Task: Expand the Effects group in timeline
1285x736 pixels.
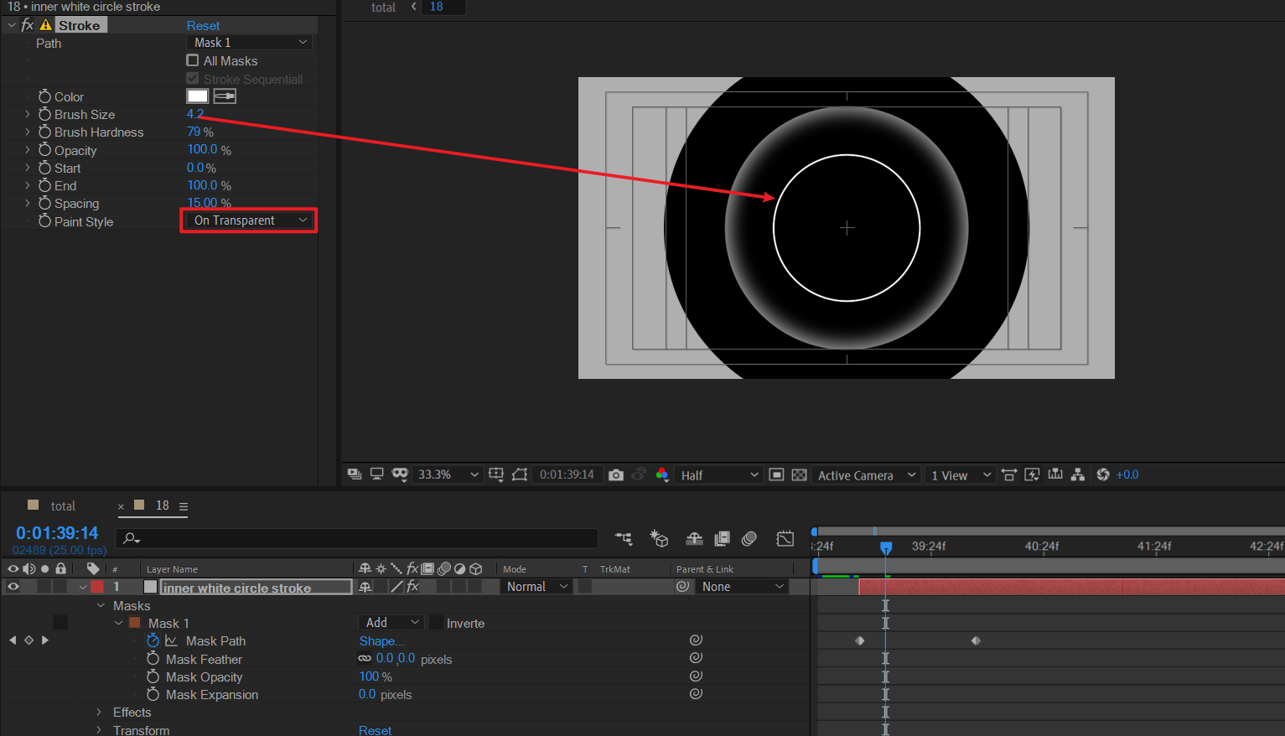Action: (x=99, y=712)
